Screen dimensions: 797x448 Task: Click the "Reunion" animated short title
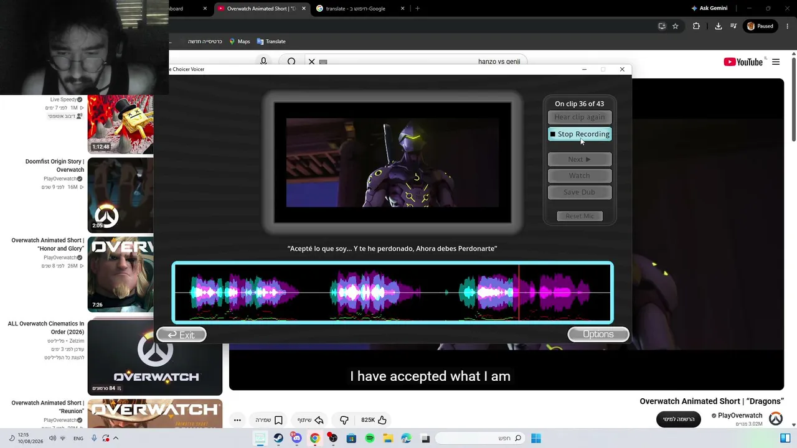47,407
